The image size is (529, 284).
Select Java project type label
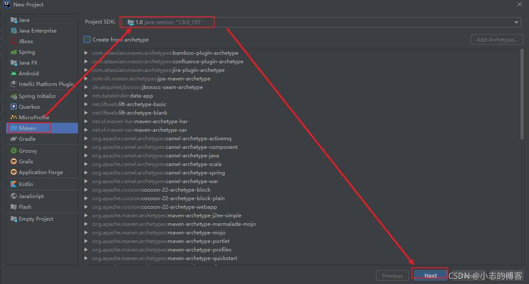coord(24,20)
